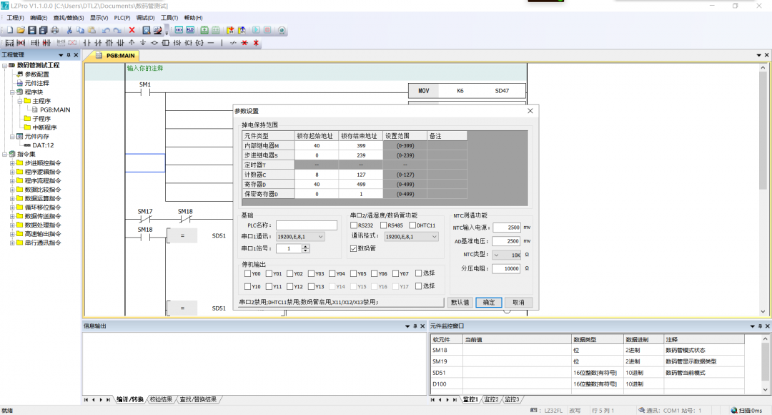772x415 pixels.
Task: Tick the Y00 stop output checkbox
Action: (x=247, y=273)
